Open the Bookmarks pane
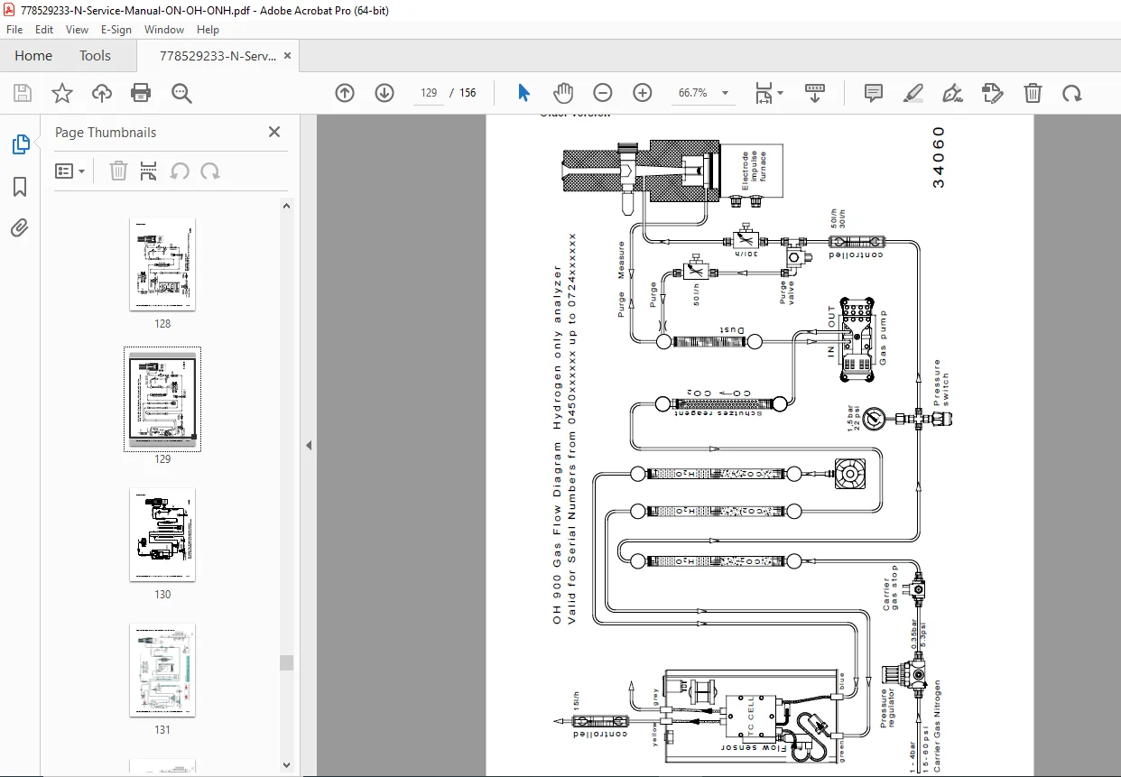1121x777 pixels. tap(20, 187)
